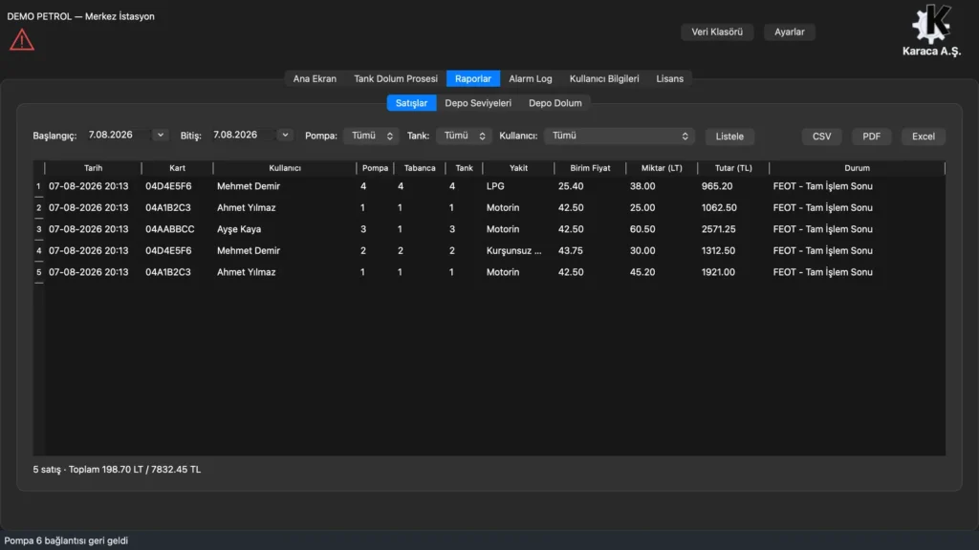Viewport: 979px width, 550px height.
Task: Click the red warning triangle icon
Action: pyautogui.click(x=22, y=40)
